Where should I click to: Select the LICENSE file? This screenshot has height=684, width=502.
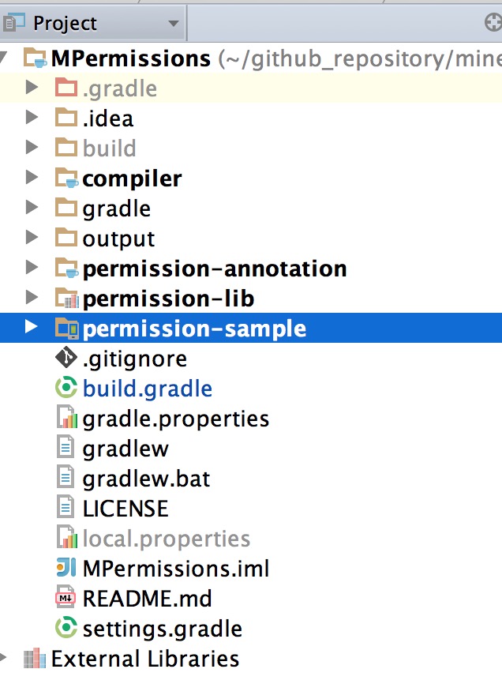126,509
